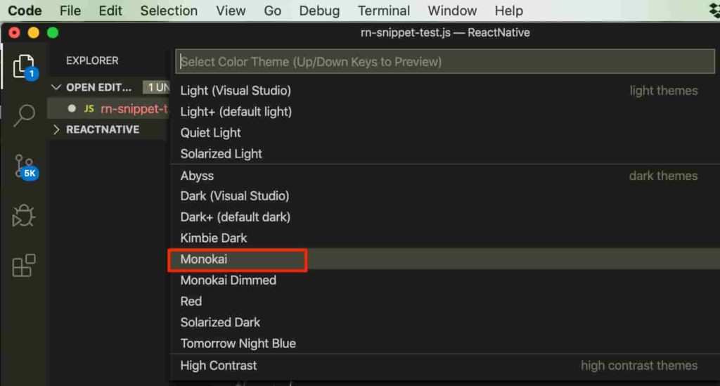Minimize the window with the yellow button
Screen dimensions: 720x386
point(34,32)
